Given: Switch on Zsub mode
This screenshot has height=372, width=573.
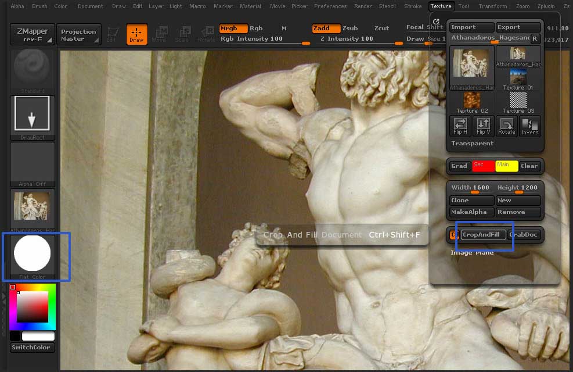Looking at the screenshot, I should [350, 28].
